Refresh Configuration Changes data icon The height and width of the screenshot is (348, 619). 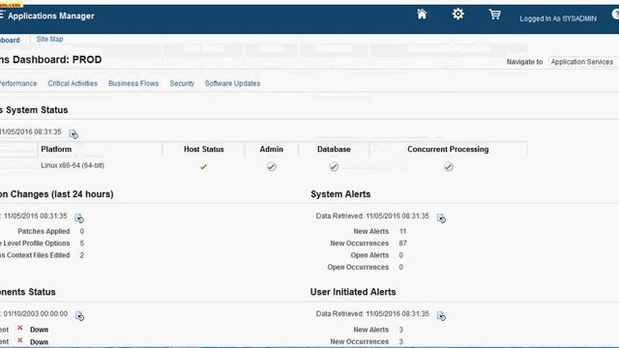79,218
